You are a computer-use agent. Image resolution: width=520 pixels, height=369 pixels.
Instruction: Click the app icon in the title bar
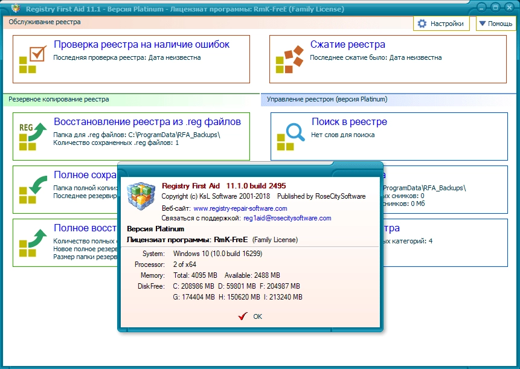point(16,8)
